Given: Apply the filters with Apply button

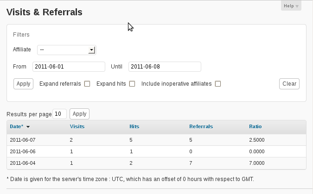Looking at the screenshot, I should coord(23,84).
